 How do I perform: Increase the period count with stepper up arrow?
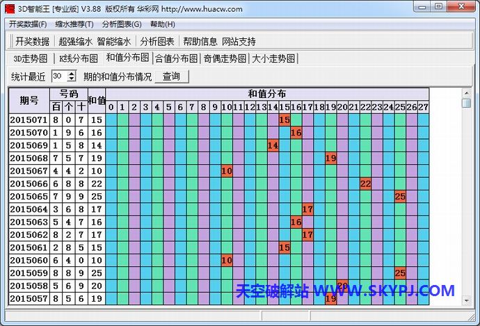click(x=72, y=74)
